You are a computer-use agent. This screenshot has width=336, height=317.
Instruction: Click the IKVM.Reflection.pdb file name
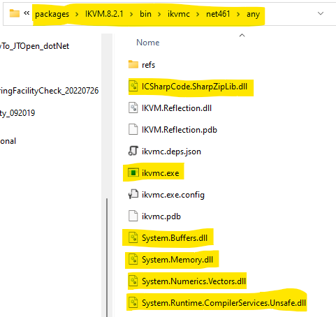[x=180, y=130]
